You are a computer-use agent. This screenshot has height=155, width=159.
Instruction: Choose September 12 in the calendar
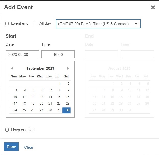coord(33,97)
